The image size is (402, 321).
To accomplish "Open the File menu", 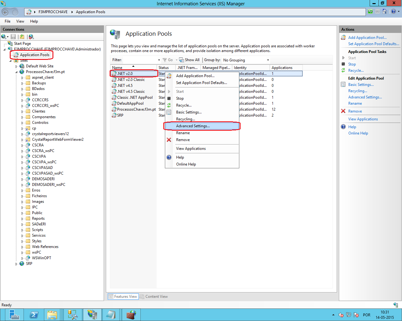I will coord(8,21).
